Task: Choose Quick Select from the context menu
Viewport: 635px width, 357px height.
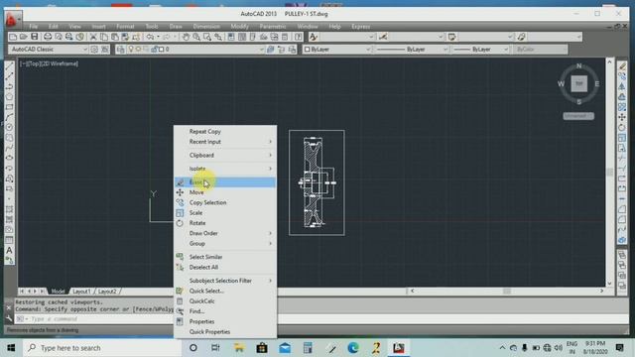Action: click(x=225, y=291)
